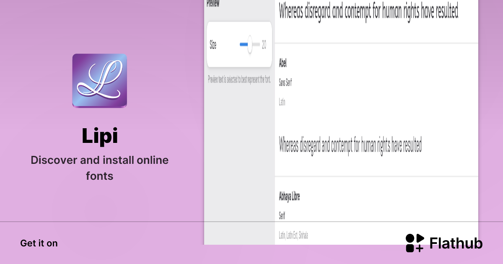This screenshot has height=264, width=503.
Task: Click the Size label in Preview panel
Action: 213,45
